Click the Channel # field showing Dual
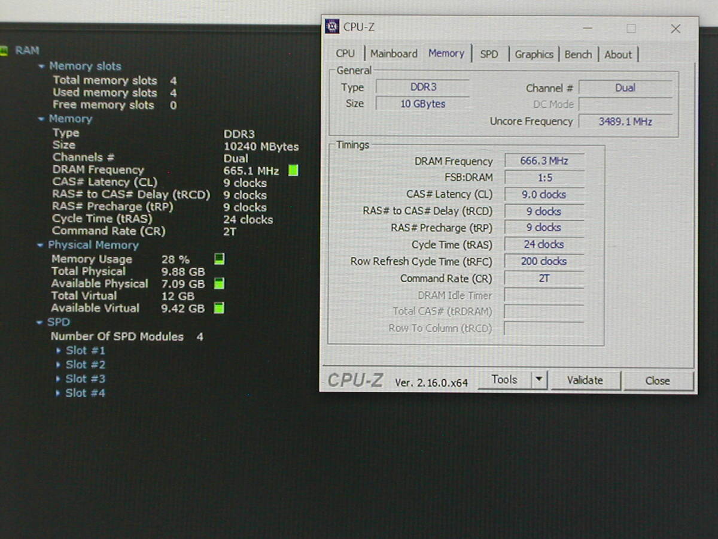 [625, 87]
